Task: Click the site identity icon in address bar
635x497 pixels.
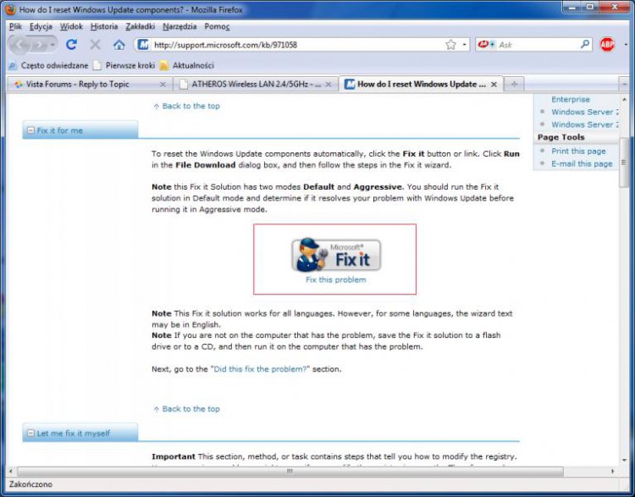Action: (x=143, y=45)
